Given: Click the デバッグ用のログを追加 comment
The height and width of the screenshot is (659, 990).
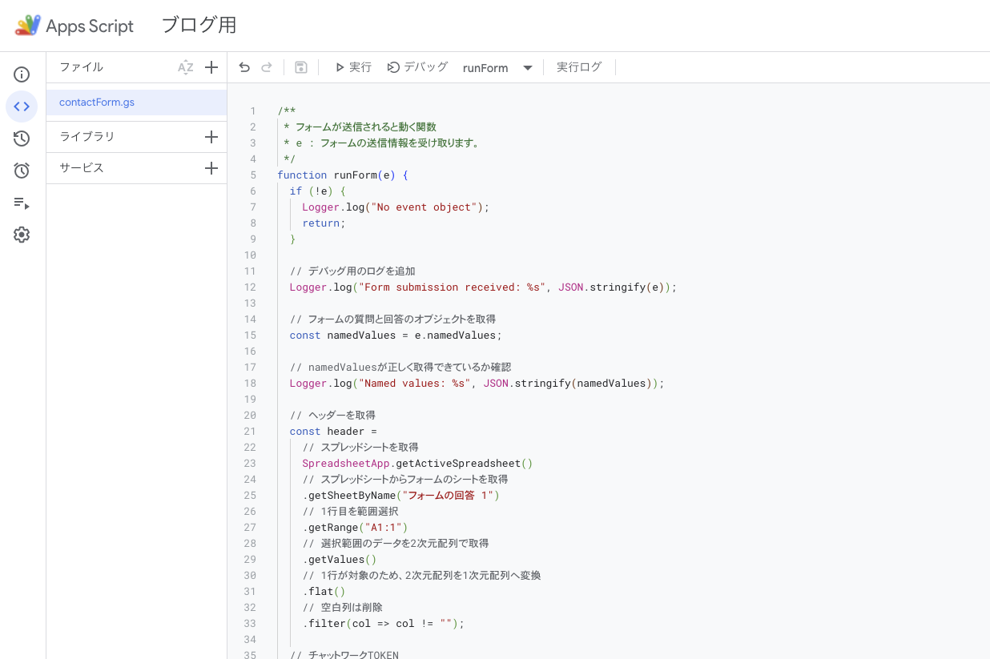Looking at the screenshot, I should (352, 271).
